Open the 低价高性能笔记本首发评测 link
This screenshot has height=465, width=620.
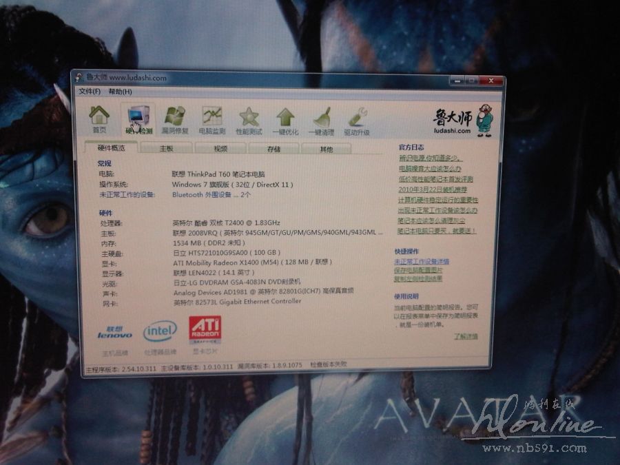(436, 179)
